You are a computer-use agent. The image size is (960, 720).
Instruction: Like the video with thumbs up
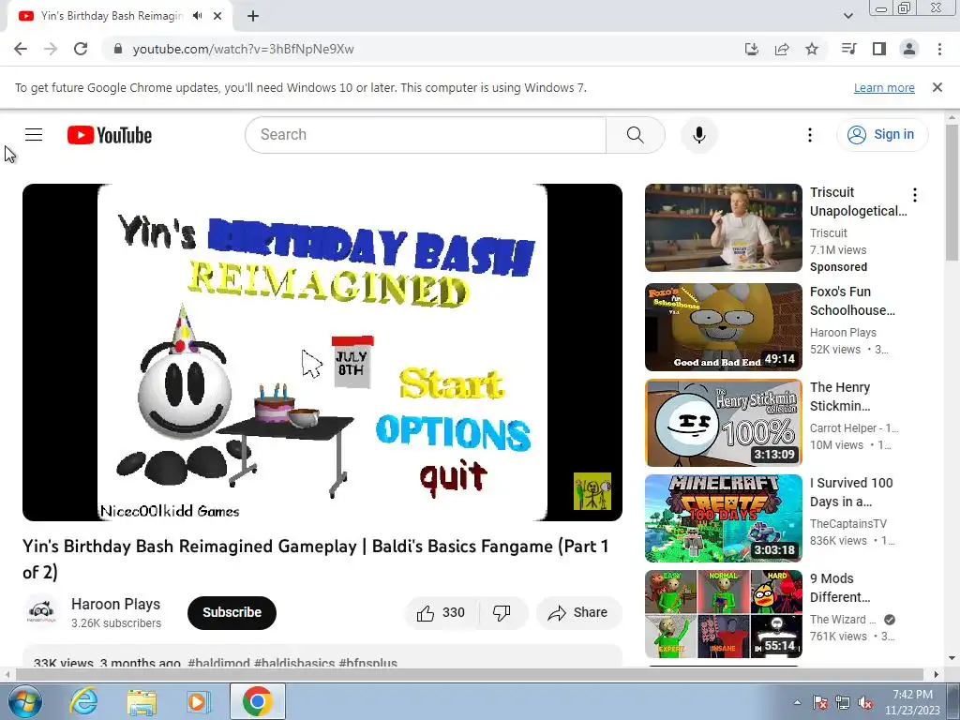tap(441, 613)
